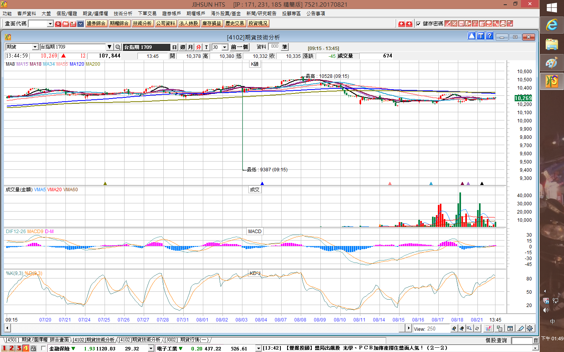The height and width of the screenshot is (352, 564).
Task: Click the 庫存損益 button
Action: (x=212, y=23)
